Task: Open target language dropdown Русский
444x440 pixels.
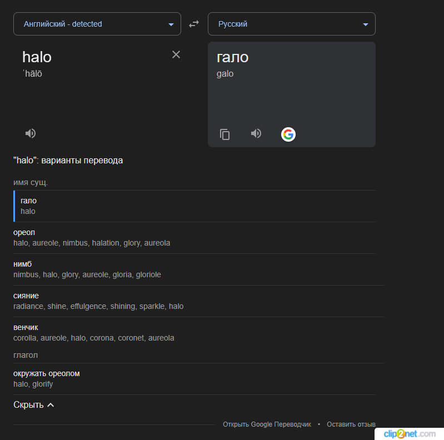Action: [x=292, y=24]
